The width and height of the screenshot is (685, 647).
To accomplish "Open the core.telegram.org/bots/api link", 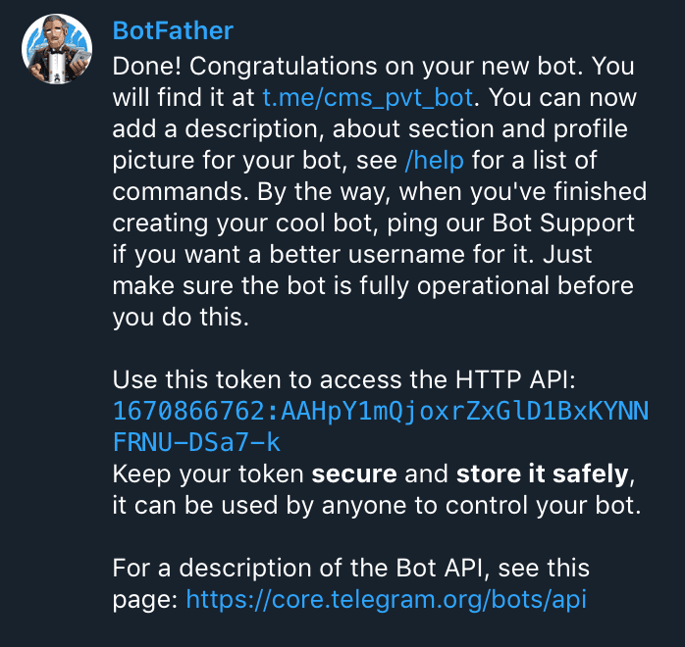I will click(x=386, y=599).
